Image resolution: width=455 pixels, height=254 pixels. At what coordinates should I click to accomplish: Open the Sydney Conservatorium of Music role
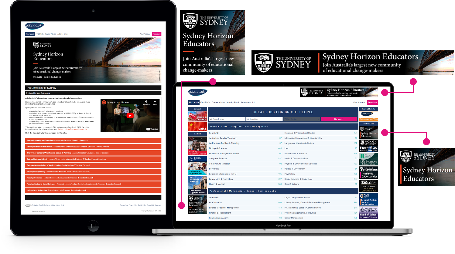click(93, 165)
